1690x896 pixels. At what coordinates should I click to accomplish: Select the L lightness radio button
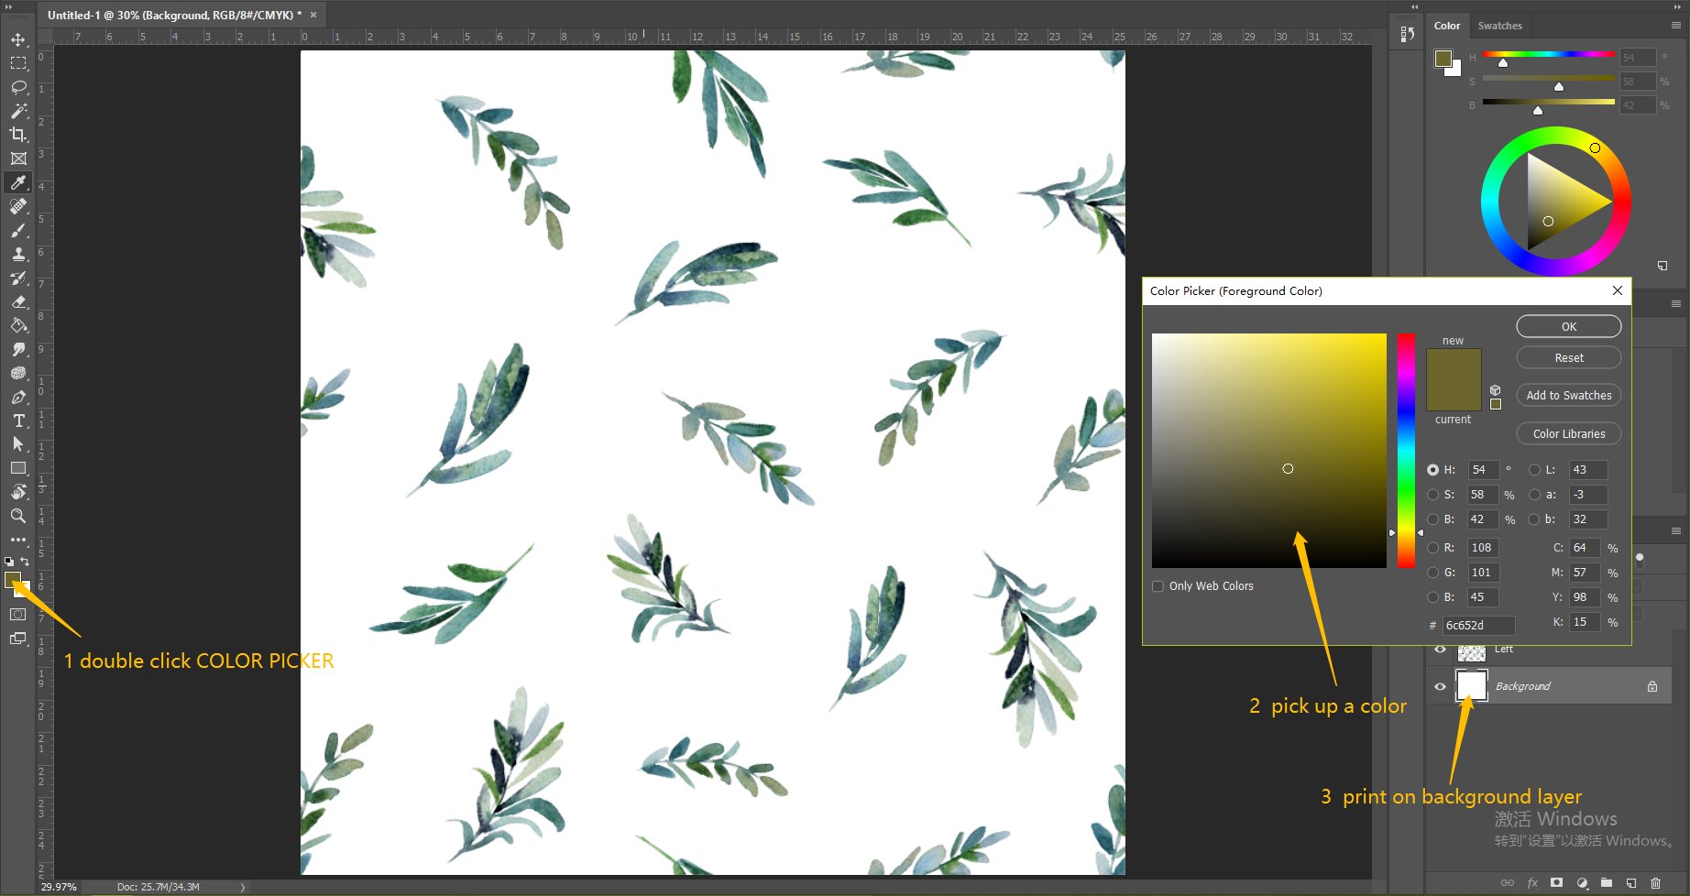(x=1534, y=470)
